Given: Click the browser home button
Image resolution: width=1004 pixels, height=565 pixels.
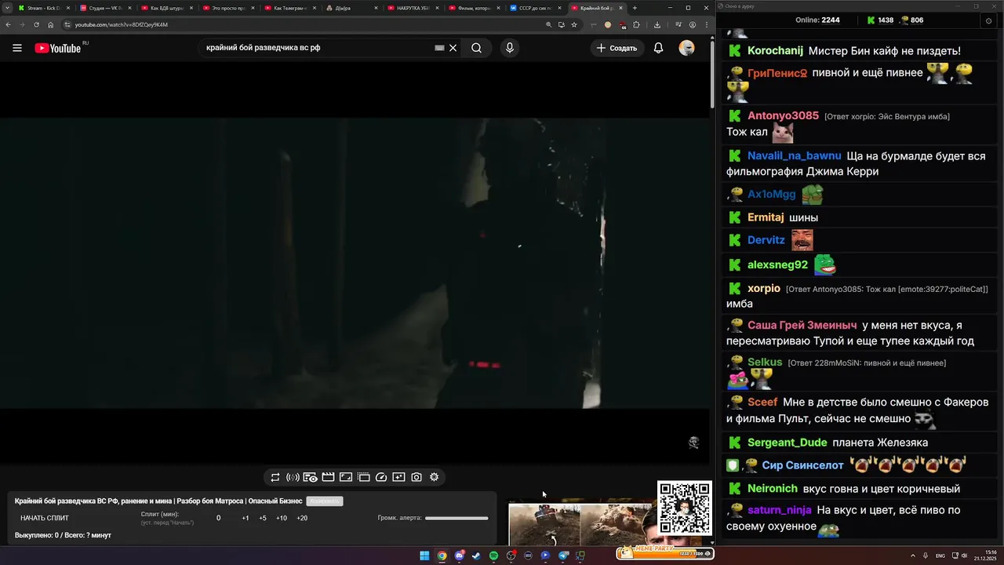Looking at the screenshot, I should click(x=51, y=24).
